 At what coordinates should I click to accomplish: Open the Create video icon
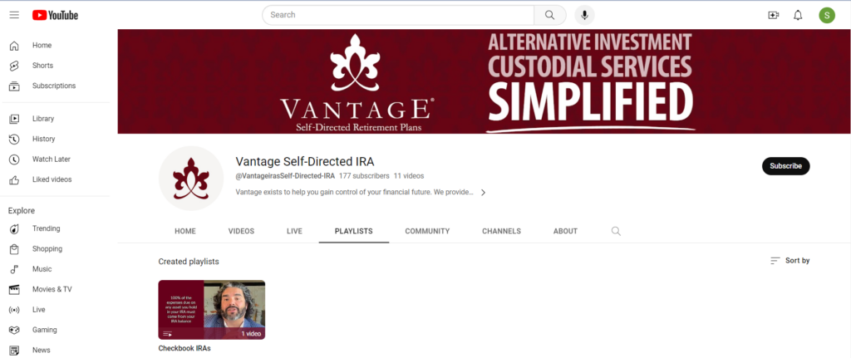point(774,15)
